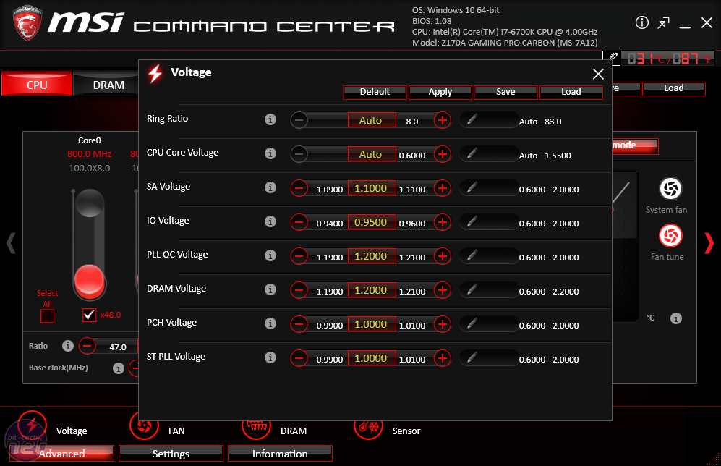Click the pencil edit icon for IO Voltage
Screen dimensions: 721x466
point(472,222)
